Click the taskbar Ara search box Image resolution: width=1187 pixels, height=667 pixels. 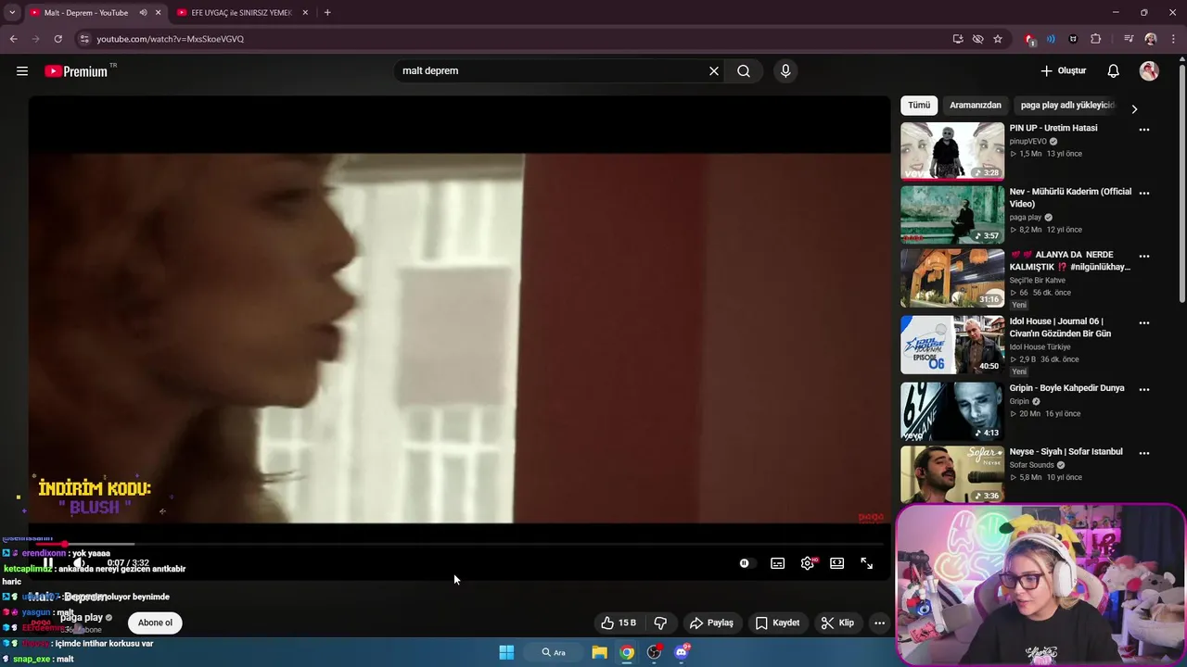point(554,652)
